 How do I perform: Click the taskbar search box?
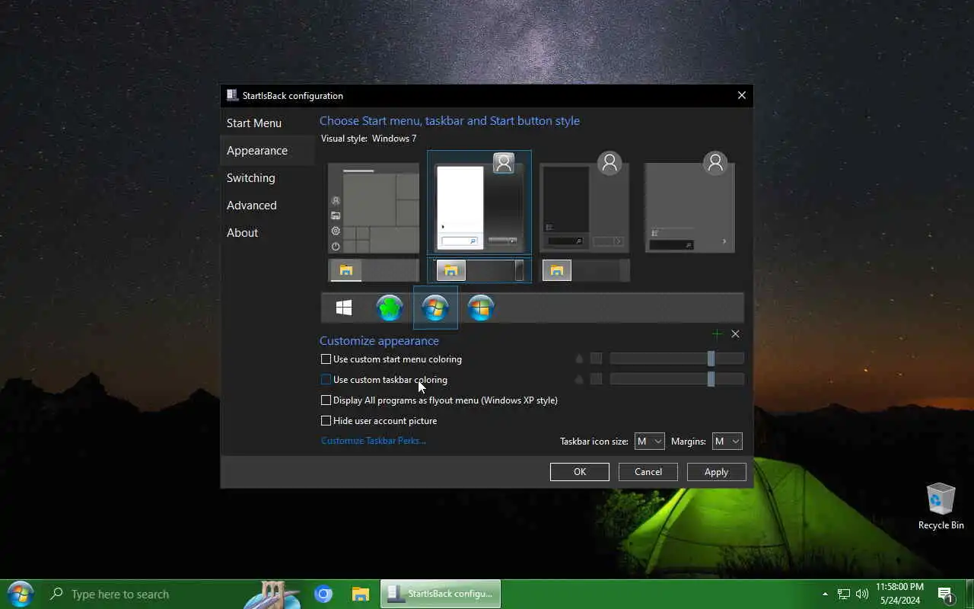click(171, 594)
